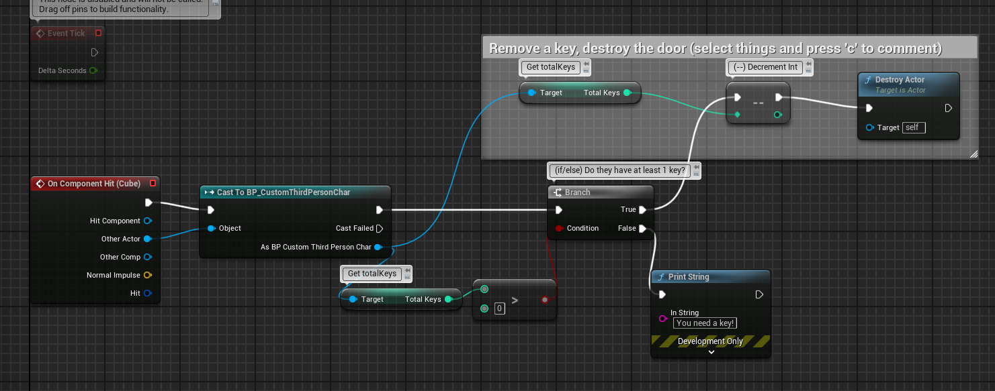Click the Cast node execution input pin
995x391 pixels.
tap(212, 210)
